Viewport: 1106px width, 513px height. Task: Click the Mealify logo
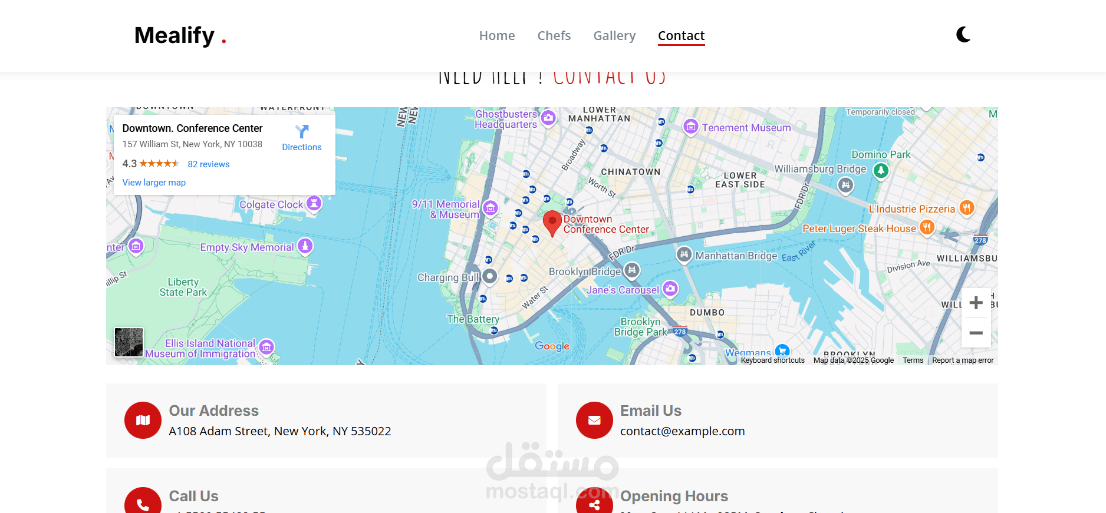click(180, 35)
